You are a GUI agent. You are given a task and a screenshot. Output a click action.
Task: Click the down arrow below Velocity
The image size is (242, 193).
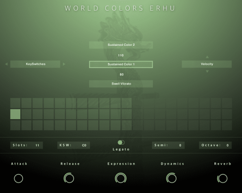click(207, 71)
